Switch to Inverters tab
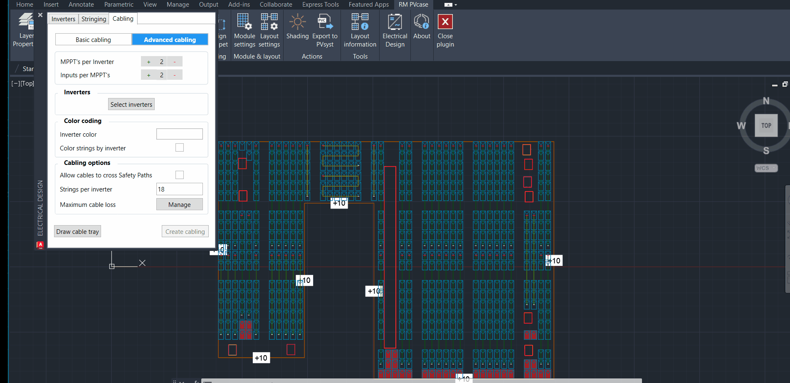790x383 pixels. click(63, 19)
